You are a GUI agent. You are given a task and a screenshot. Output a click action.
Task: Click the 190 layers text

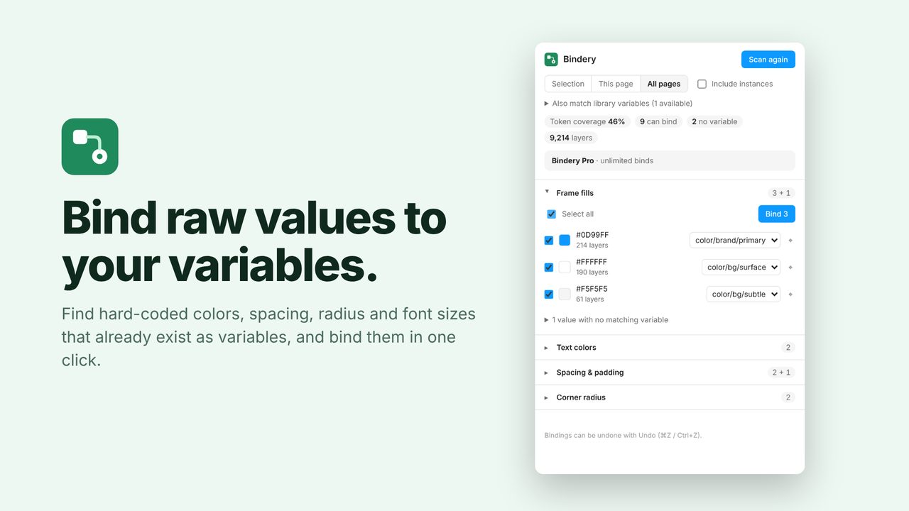point(592,273)
